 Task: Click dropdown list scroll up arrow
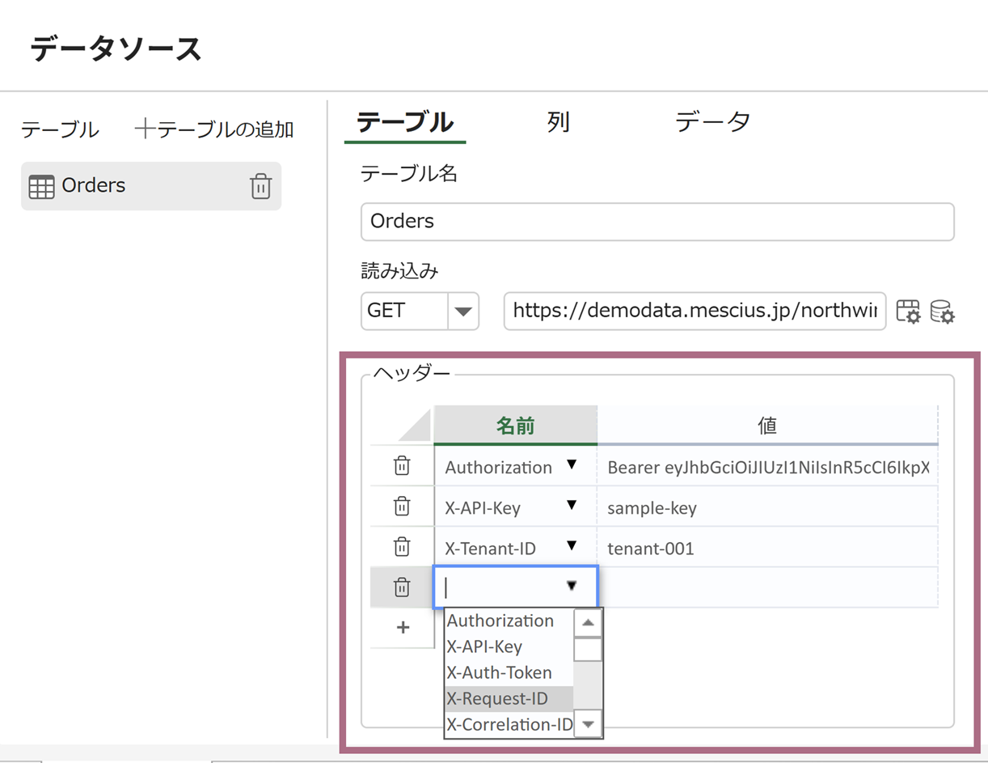(x=588, y=623)
